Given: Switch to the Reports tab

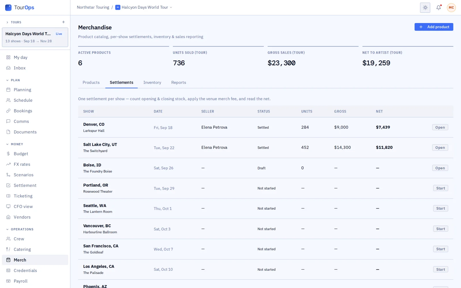Looking at the screenshot, I should click(x=179, y=83).
